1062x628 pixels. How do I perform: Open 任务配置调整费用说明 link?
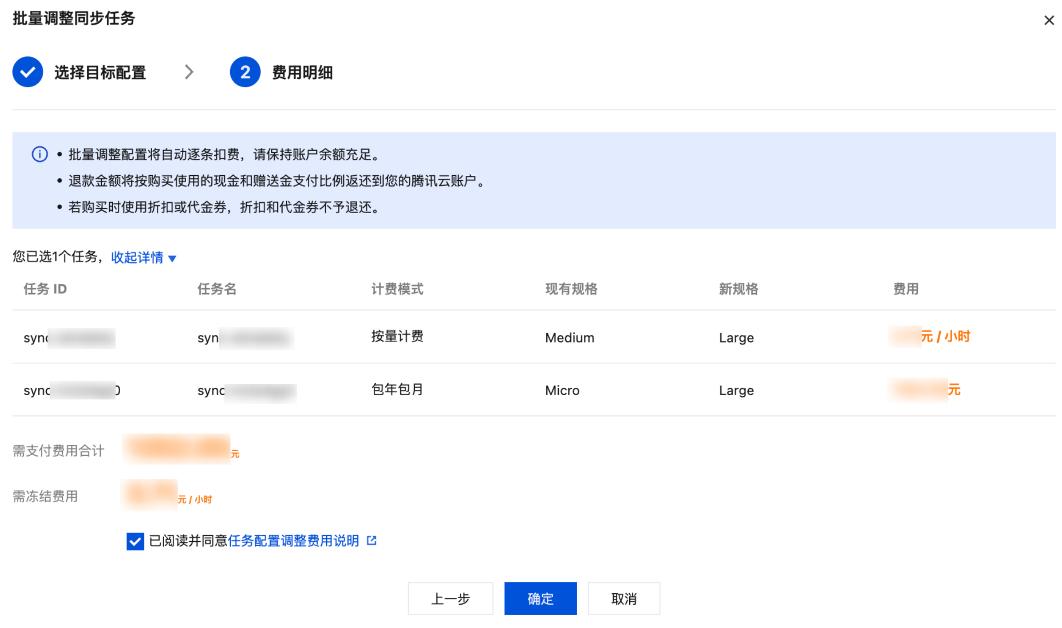293,540
